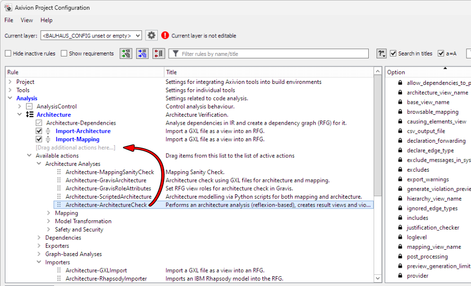Uncheck the Import-Mapping checkbox

click(x=39, y=139)
